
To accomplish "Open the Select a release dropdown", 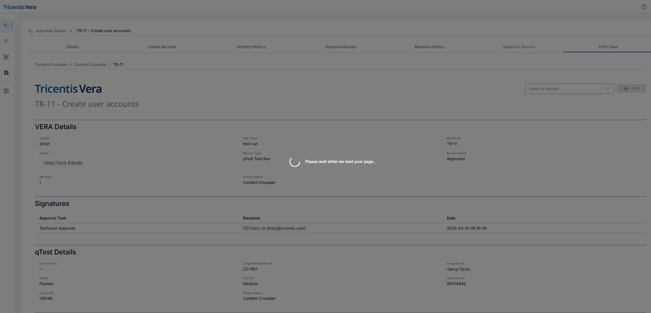I will [x=565, y=89].
